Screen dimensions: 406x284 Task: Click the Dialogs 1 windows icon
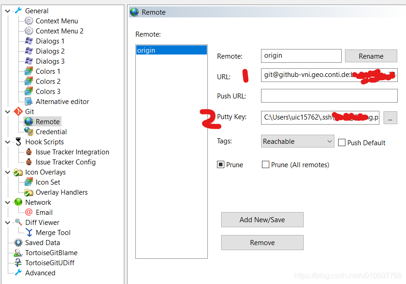coord(29,41)
